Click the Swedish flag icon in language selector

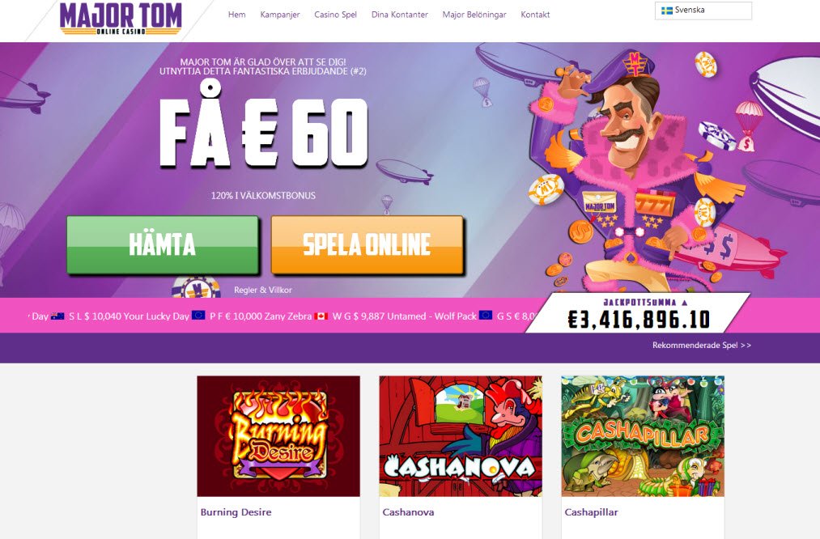pyautogui.click(x=667, y=11)
